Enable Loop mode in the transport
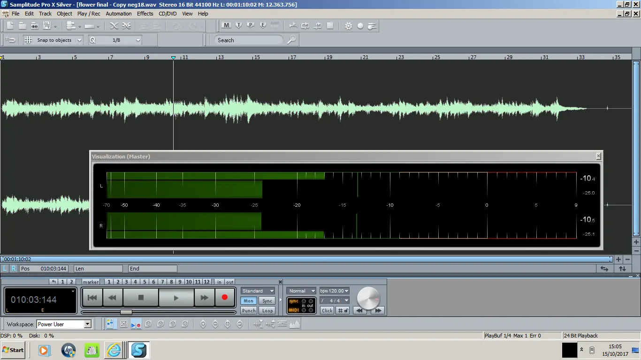 [267, 311]
